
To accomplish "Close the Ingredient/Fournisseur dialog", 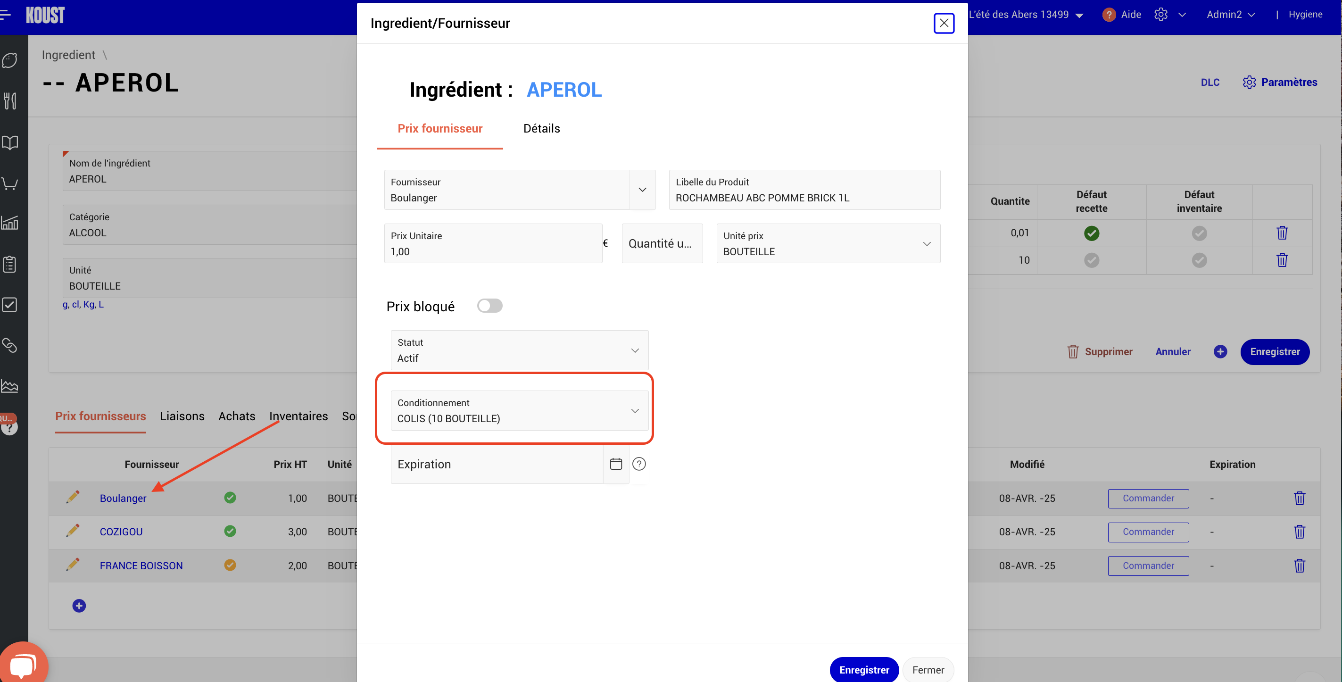I will [944, 23].
